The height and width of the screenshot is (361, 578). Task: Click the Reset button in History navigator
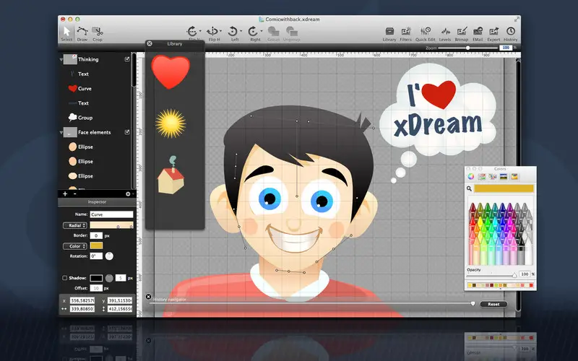point(493,304)
